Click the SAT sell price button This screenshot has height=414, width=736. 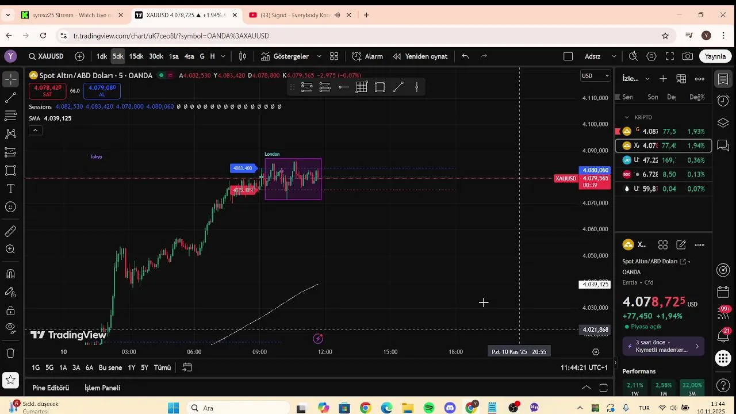[x=47, y=91]
